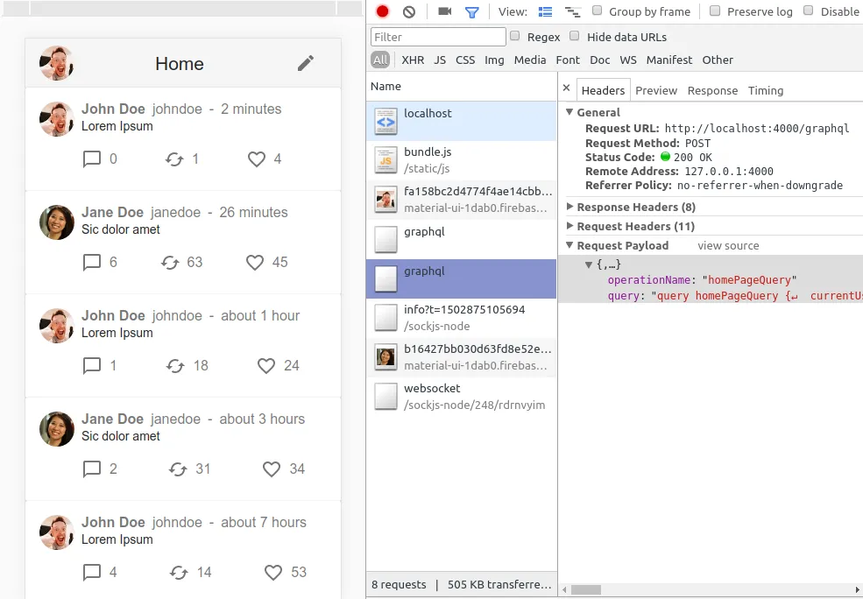Screen dimensions: 863x599
Task: Toggle the blue filter funnel icon
Action: (472, 12)
